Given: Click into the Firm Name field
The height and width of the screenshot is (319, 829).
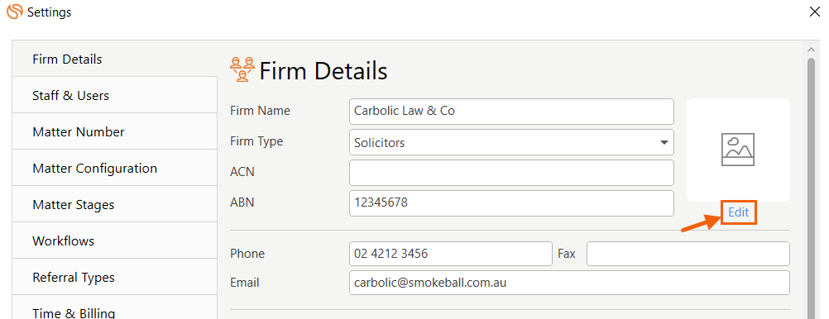Looking at the screenshot, I should (x=511, y=112).
